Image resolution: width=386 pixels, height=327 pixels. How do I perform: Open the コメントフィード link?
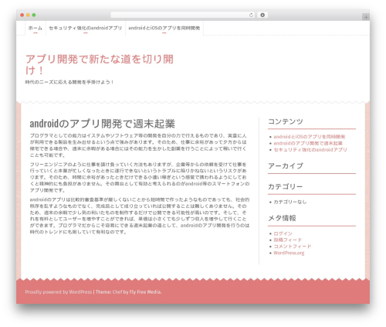(293, 247)
